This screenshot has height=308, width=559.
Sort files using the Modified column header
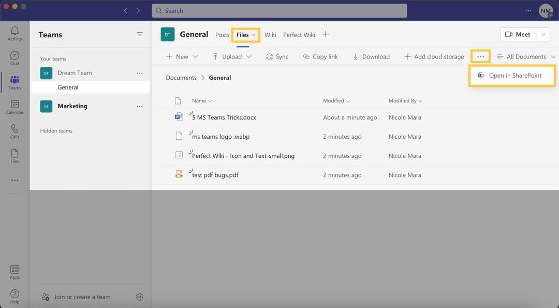point(335,100)
